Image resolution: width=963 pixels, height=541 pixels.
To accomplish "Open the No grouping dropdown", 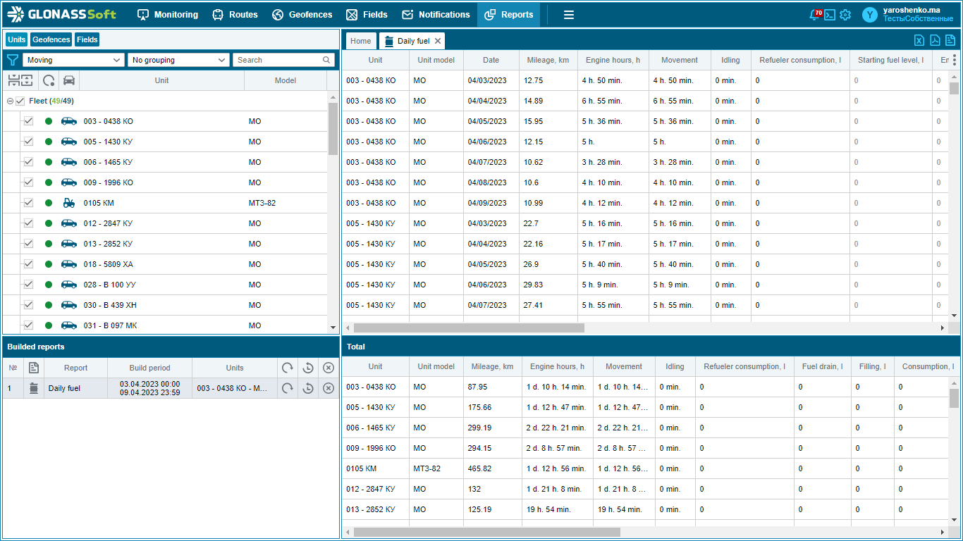I will [178, 60].
